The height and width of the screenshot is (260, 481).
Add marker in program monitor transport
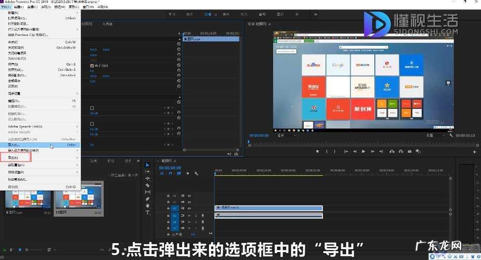318,151
